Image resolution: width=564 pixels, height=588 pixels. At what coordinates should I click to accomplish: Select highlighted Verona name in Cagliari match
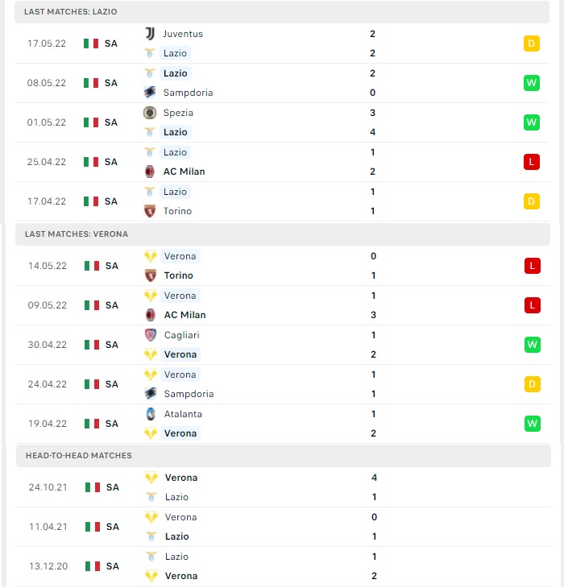coord(180,354)
